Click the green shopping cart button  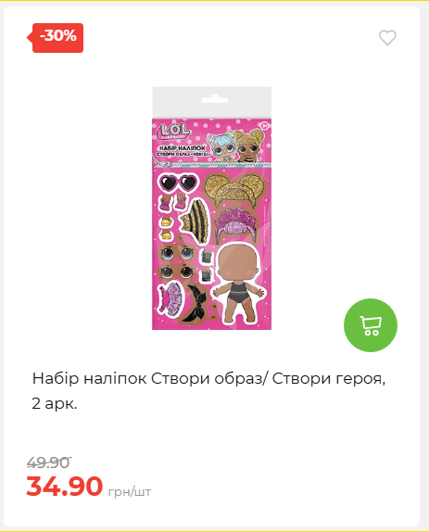click(x=371, y=325)
